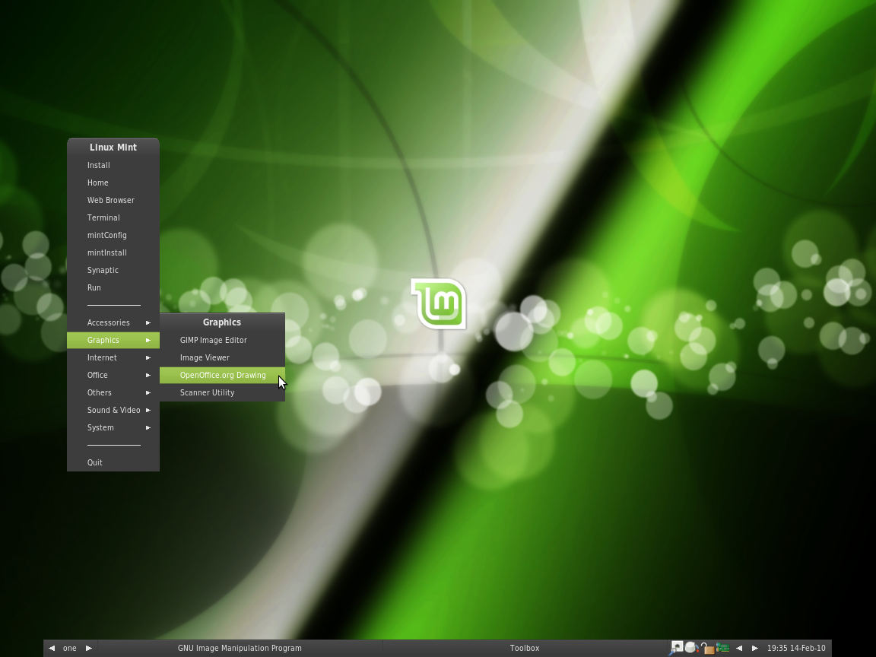876x657 pixels.
Task: Click the green hardware card tray icon
Action: 723,648
